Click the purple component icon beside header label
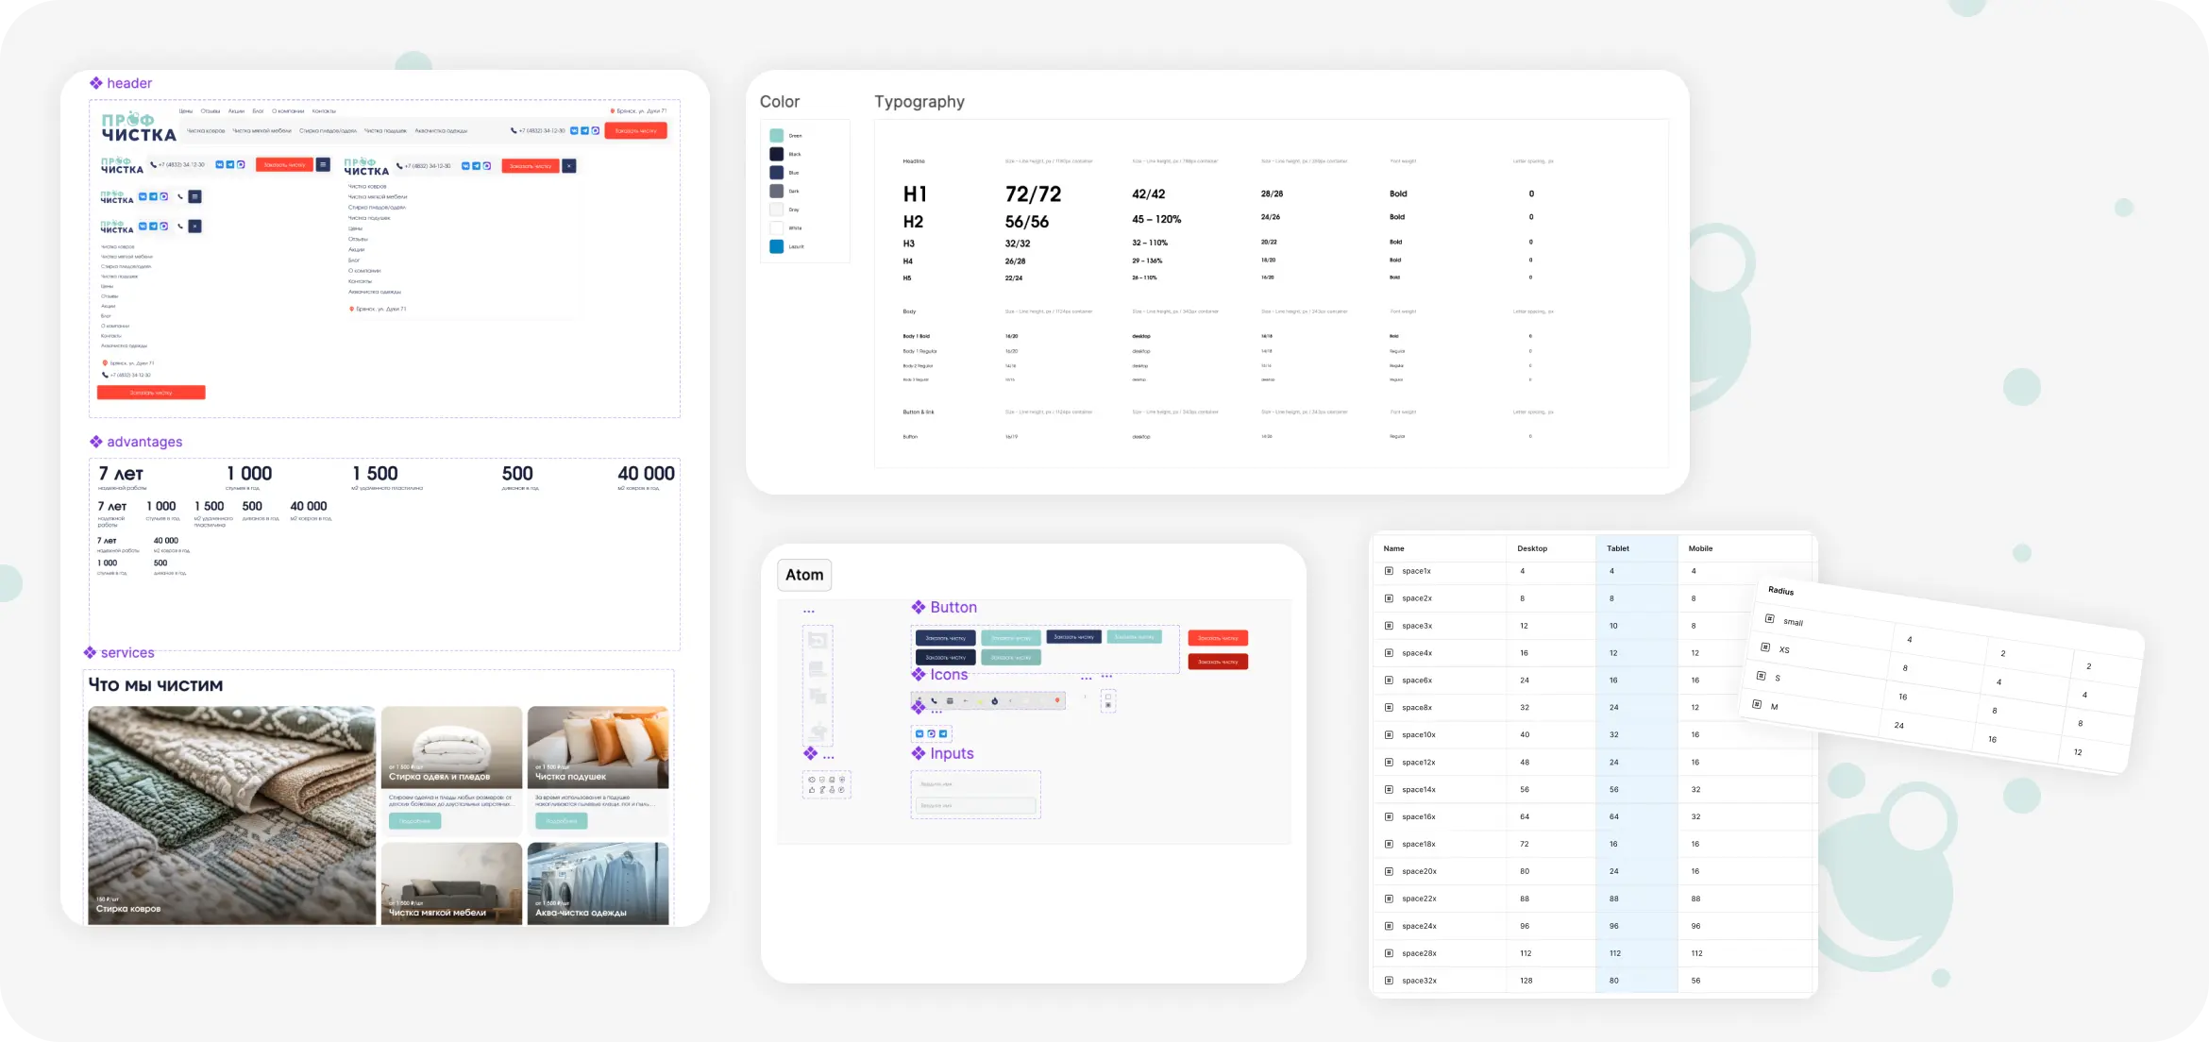Screen dimensions: 2209x1042 pos(96,83)
